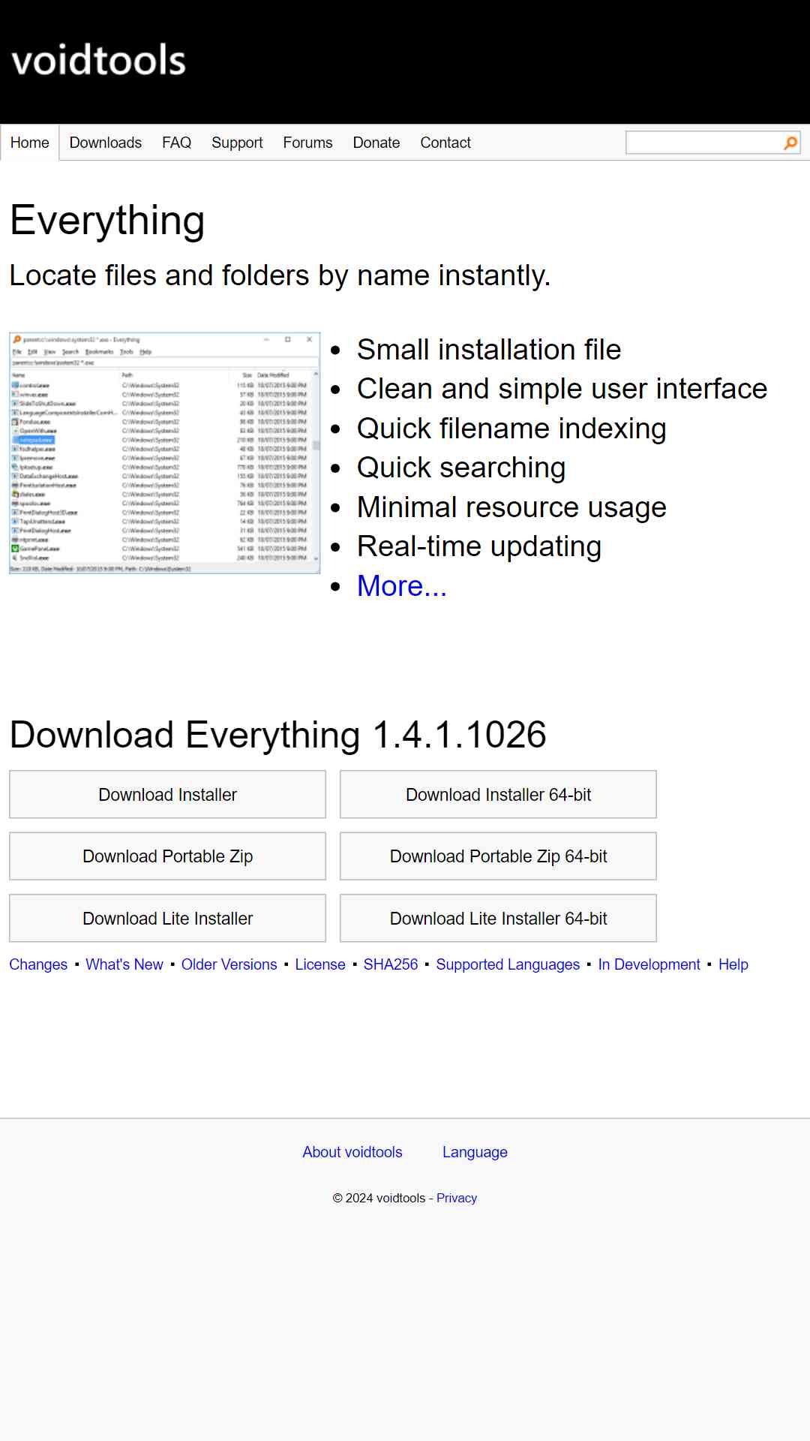Click Download Portable Zip 64-bit button
810x1441 pixels.
click(499, 856)
